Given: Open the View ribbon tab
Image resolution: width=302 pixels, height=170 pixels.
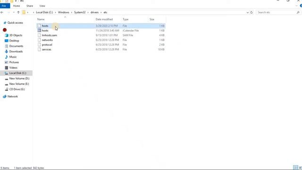Looking at the screenshot, I should click(x=42, y=6).
